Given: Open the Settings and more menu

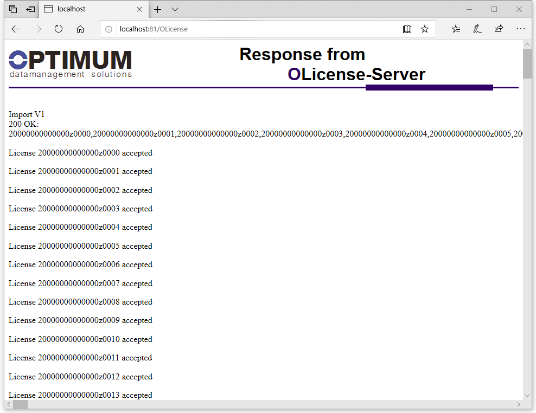Looking at the screenshot, I should point(521,29).
